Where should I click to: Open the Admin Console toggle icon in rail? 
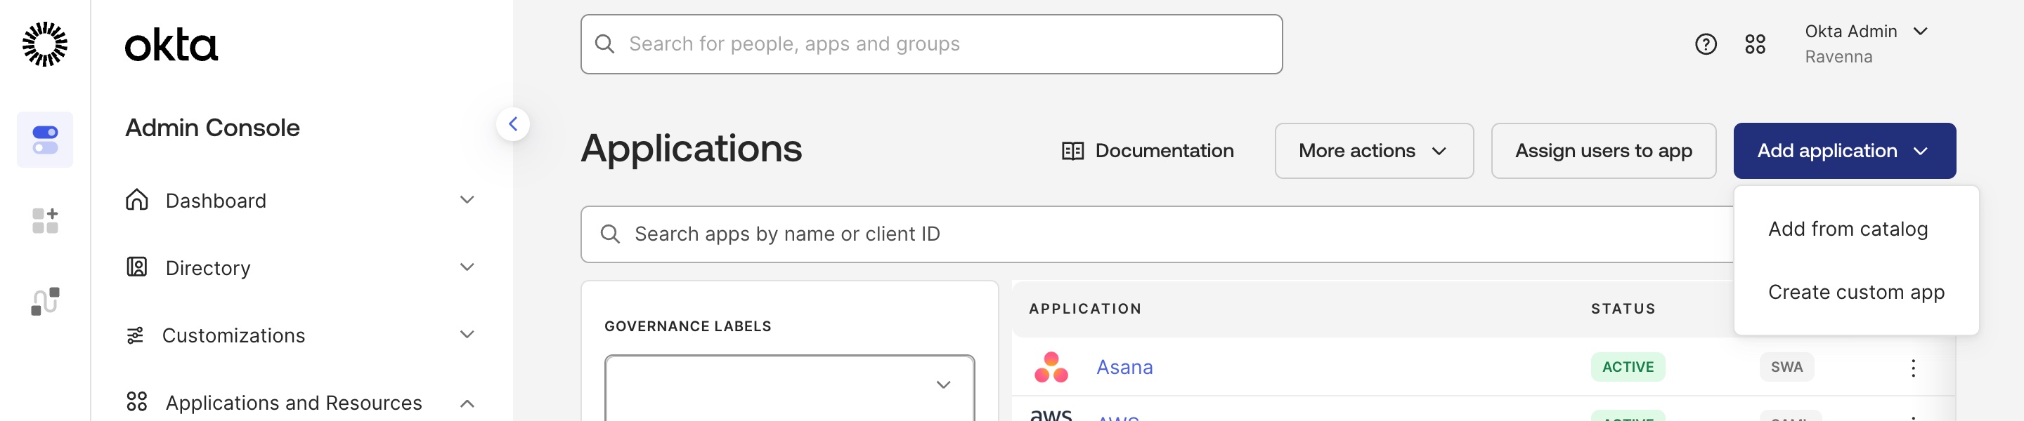45,140
